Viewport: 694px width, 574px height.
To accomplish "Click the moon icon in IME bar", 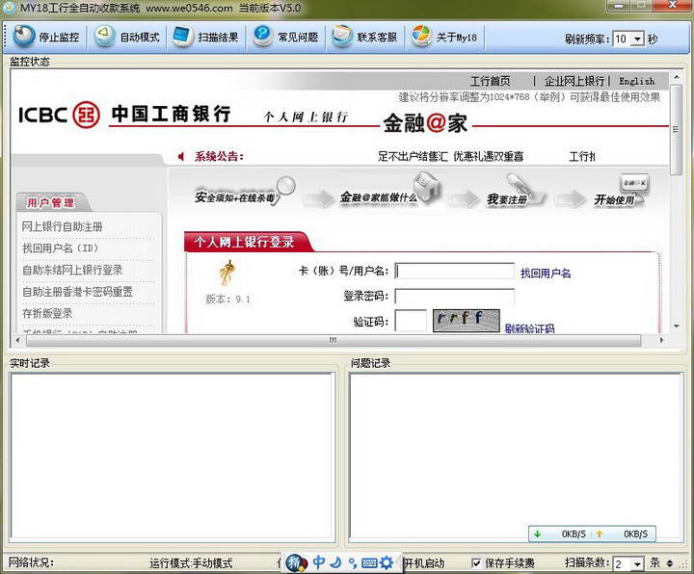I will point(336,562).
